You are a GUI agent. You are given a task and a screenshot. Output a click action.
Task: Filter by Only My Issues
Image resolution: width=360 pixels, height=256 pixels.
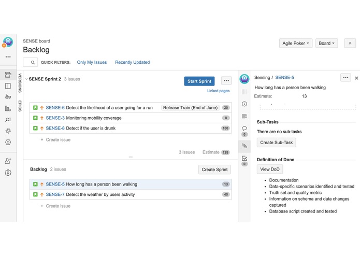tap(92, 62)
